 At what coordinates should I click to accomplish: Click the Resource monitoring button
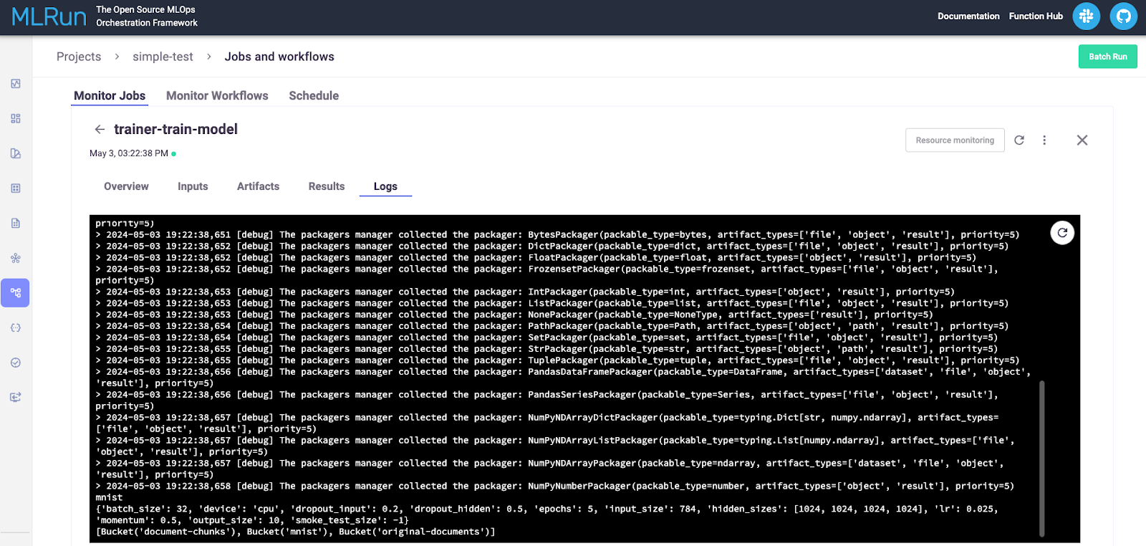955,140
